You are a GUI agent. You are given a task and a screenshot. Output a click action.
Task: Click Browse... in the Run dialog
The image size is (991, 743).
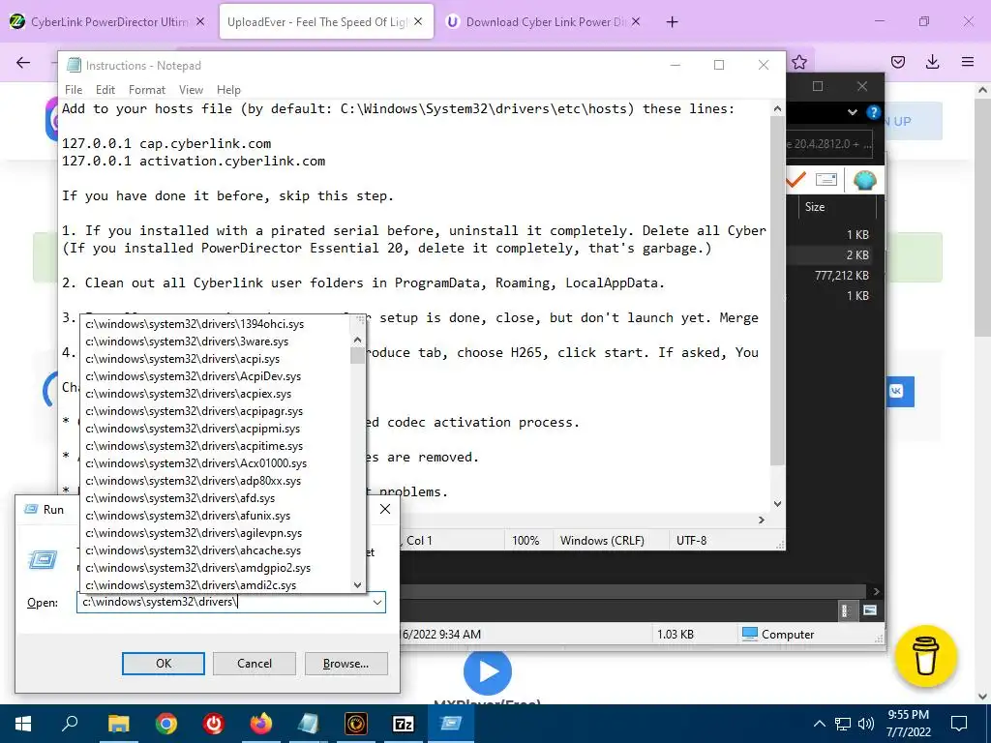pyautogui.click(x=345, y=664)
